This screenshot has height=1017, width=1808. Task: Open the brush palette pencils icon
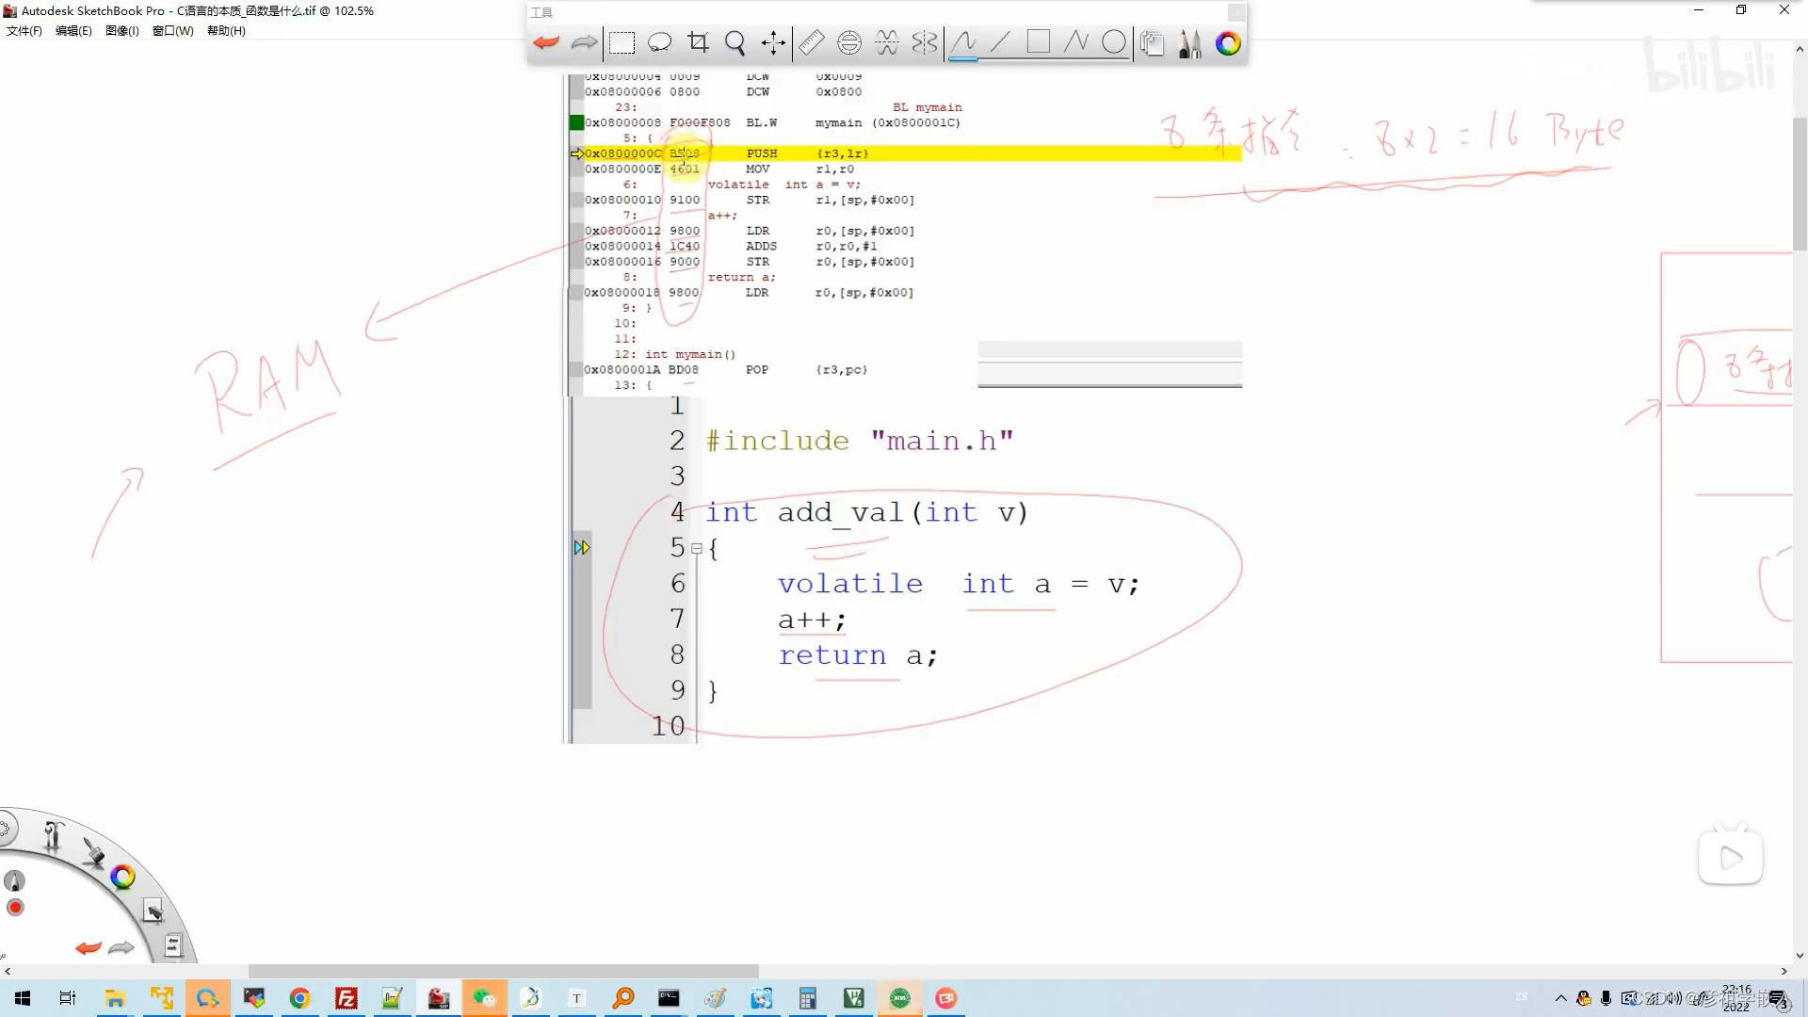1189,42
